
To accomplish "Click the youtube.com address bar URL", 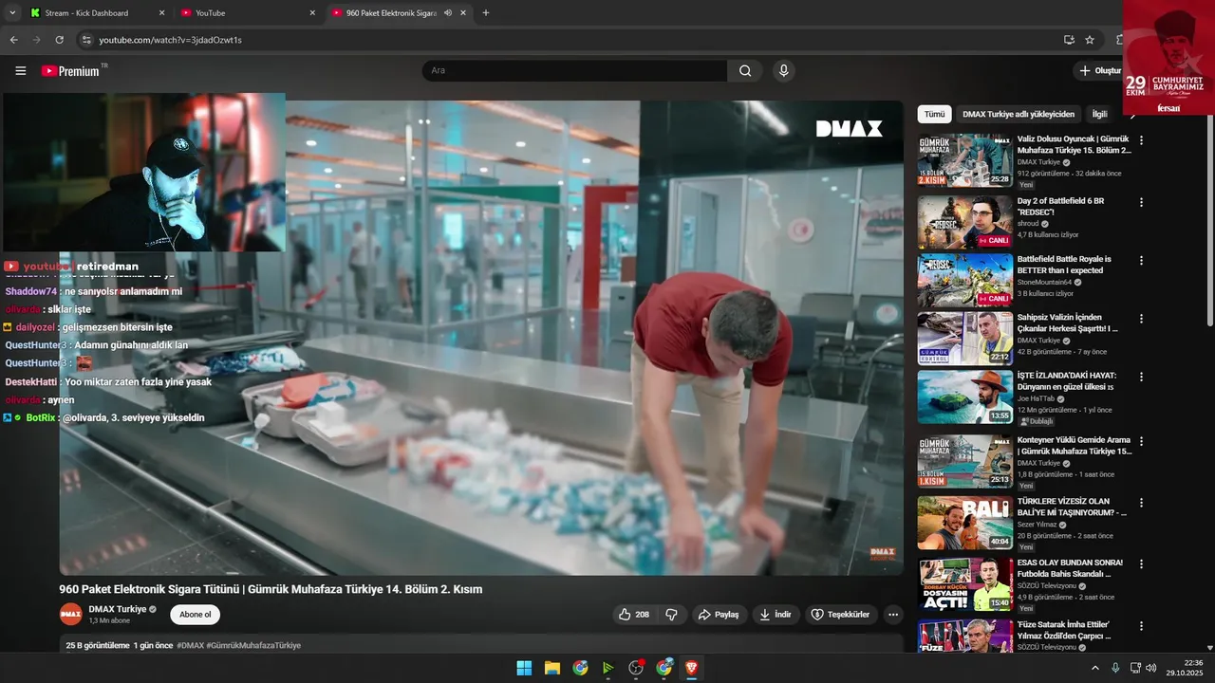I will [171, 40].
